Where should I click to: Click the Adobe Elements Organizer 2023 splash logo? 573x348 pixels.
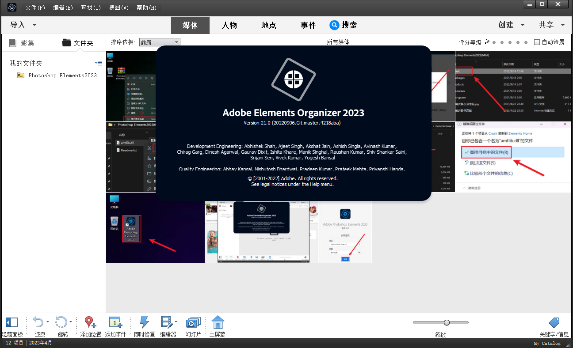[x=294, y=79]
